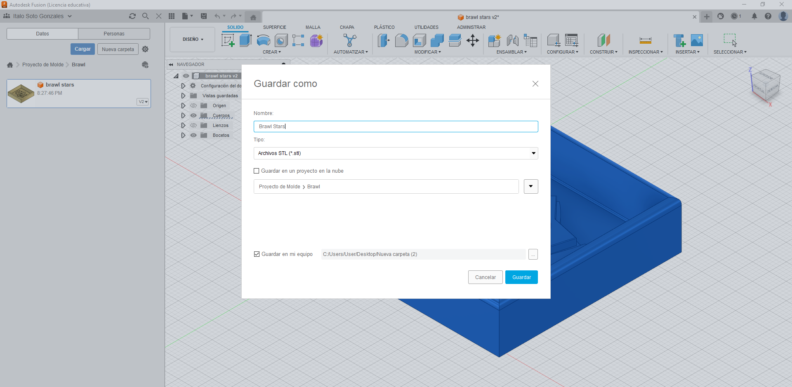Screen dimensions: 792x387
Task: Click the home tab icon
Action: point(253,17)
